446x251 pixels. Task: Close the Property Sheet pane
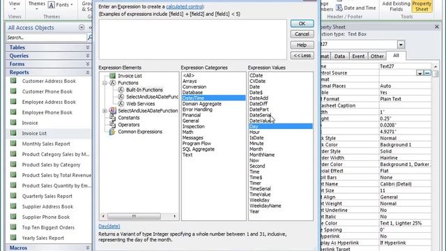[437, 26]
